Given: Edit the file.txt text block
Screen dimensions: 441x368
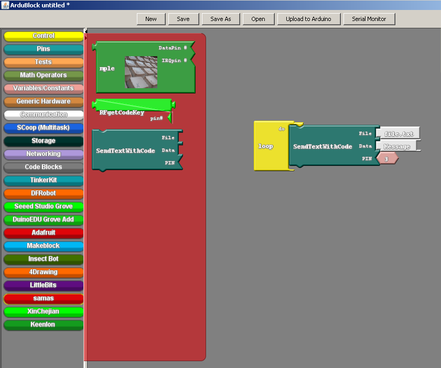Looking at the screenshot, I should [398, 134].
